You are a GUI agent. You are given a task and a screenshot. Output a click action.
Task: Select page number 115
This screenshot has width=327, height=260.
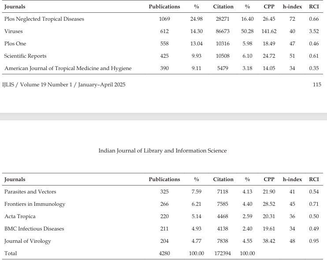click(317, 85)
